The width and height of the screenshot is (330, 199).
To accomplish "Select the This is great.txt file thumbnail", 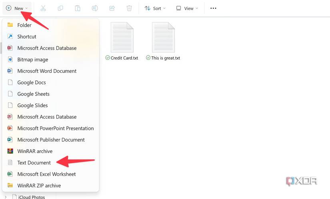I will coord(163,37).
